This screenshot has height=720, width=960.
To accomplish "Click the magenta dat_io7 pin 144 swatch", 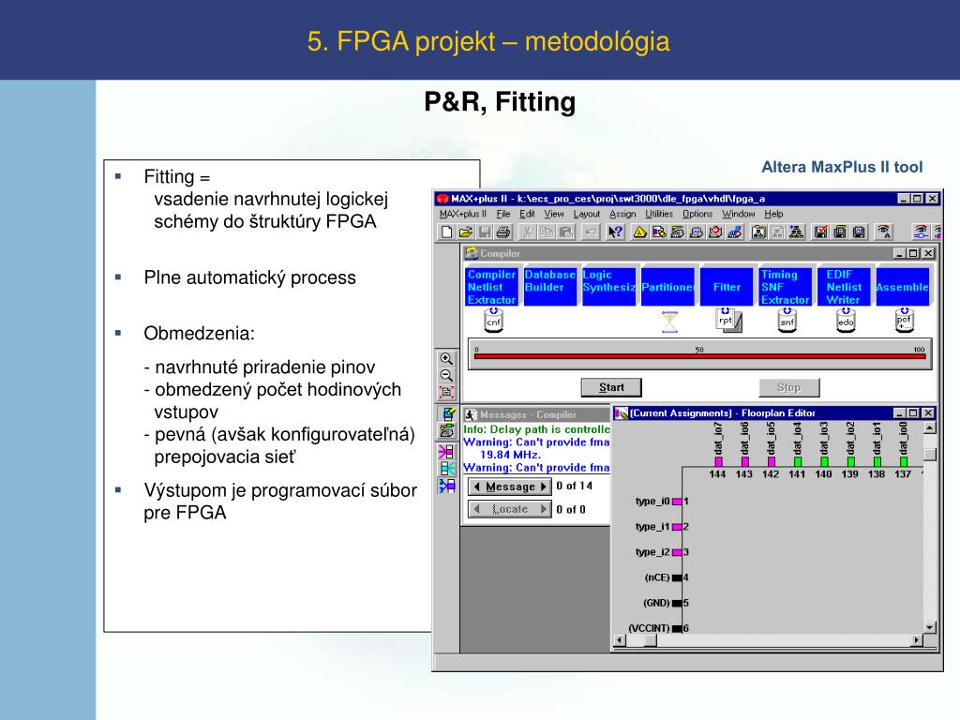I will [718, 461].
